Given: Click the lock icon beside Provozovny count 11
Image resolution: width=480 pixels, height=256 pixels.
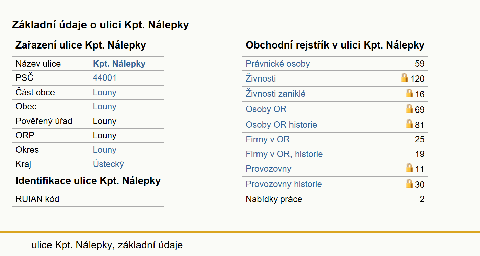Looking at the screenshot, I should click(409, 168).
